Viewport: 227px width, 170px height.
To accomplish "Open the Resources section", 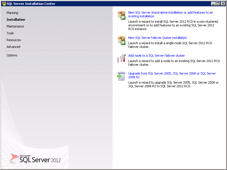I will (14, 40).
